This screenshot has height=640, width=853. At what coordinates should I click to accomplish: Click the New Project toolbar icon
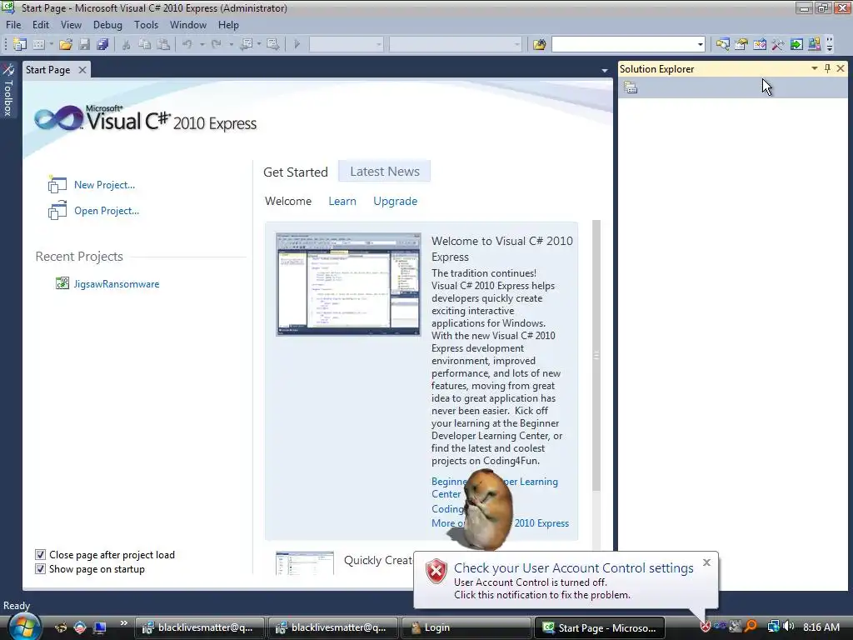pos(20,44)
